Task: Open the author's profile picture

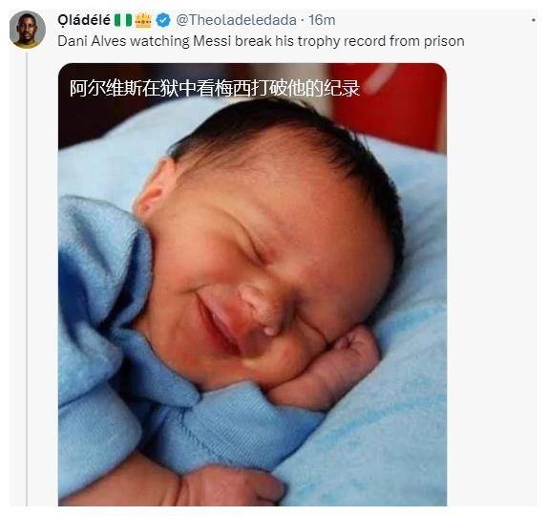Action: [28, 30]
